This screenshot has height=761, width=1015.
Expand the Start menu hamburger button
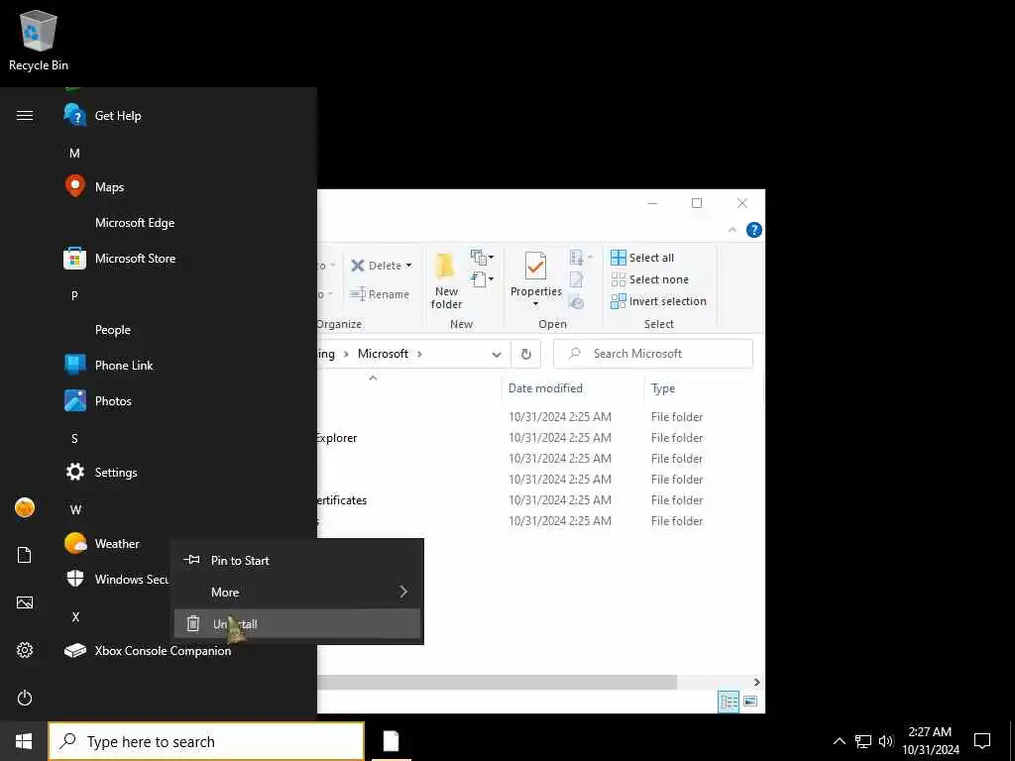coord(25,116)
